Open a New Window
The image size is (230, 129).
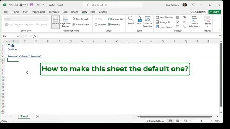[164, 18]
